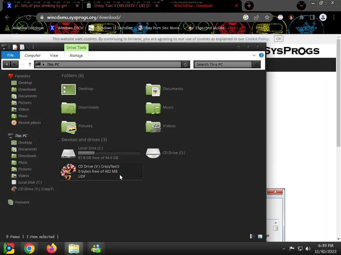
Task: Open the Desktop folder in Folders section
Action: coord(77,89)
